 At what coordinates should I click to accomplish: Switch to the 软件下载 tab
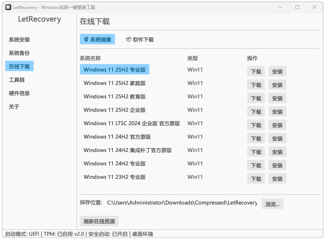tap(140, 39)
